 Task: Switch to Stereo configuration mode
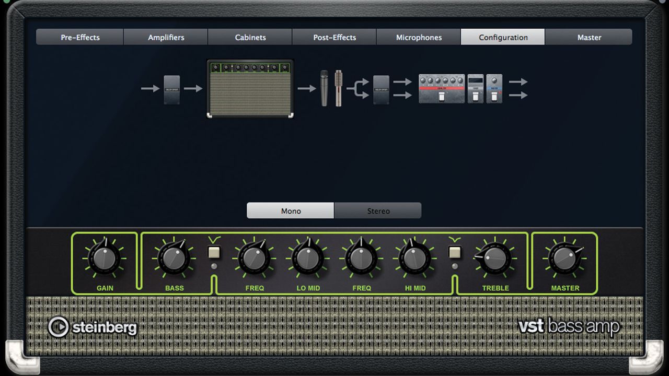(x=378, y=210)
